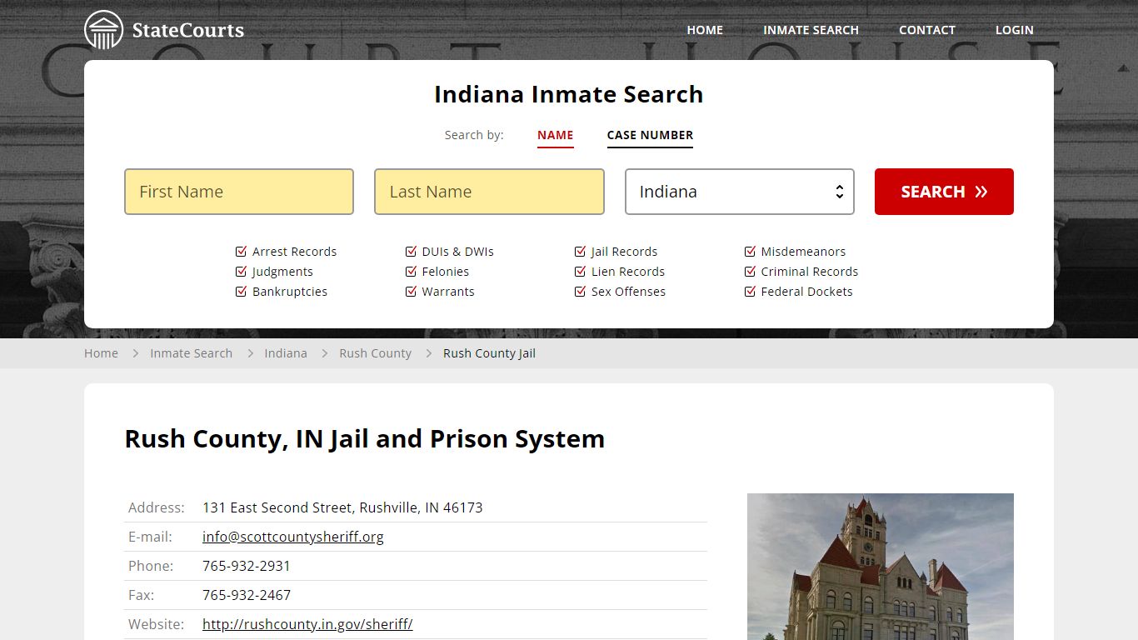Switch to search by Case Number tab
The height and width of the screenshot is (640, 1138).
point(650,135)
